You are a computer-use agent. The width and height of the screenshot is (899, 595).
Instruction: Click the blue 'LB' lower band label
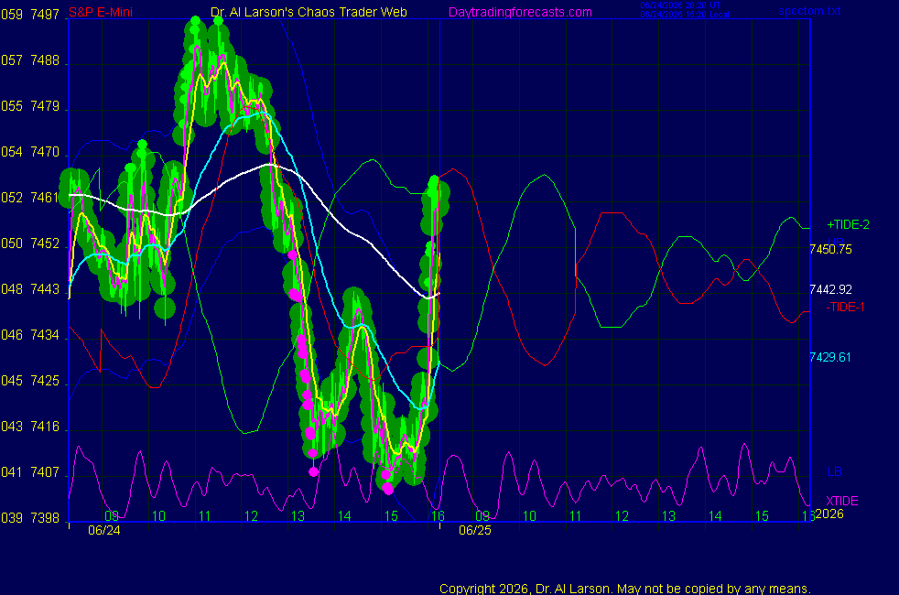tap(835, 471)
